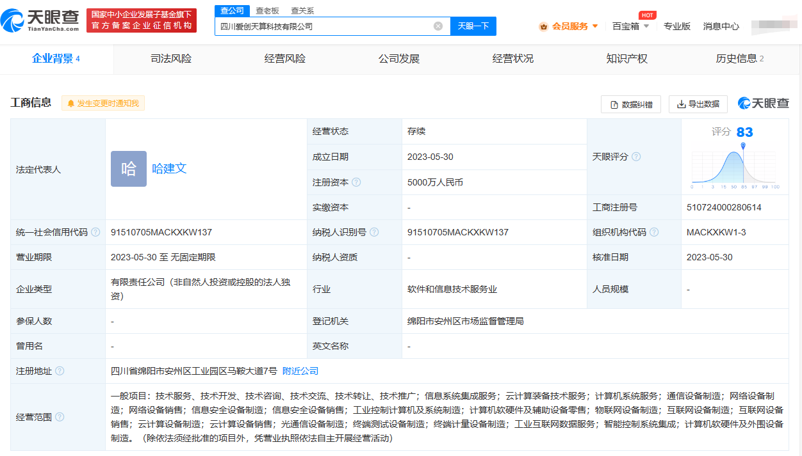Open the 知识产权 tab

626,59
